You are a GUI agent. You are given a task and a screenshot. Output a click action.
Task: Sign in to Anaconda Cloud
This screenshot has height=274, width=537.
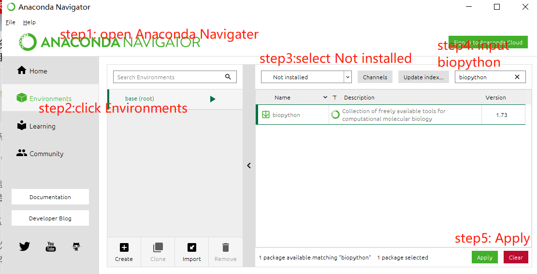(x=488, y=42)
